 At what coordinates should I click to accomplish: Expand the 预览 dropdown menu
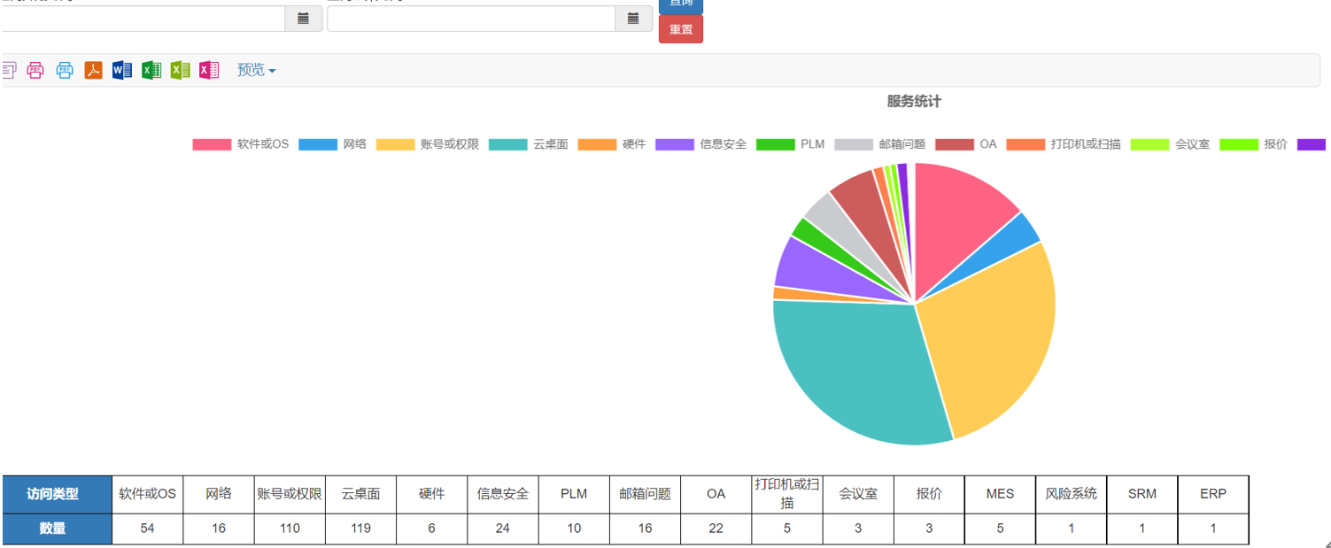[256, 70]
